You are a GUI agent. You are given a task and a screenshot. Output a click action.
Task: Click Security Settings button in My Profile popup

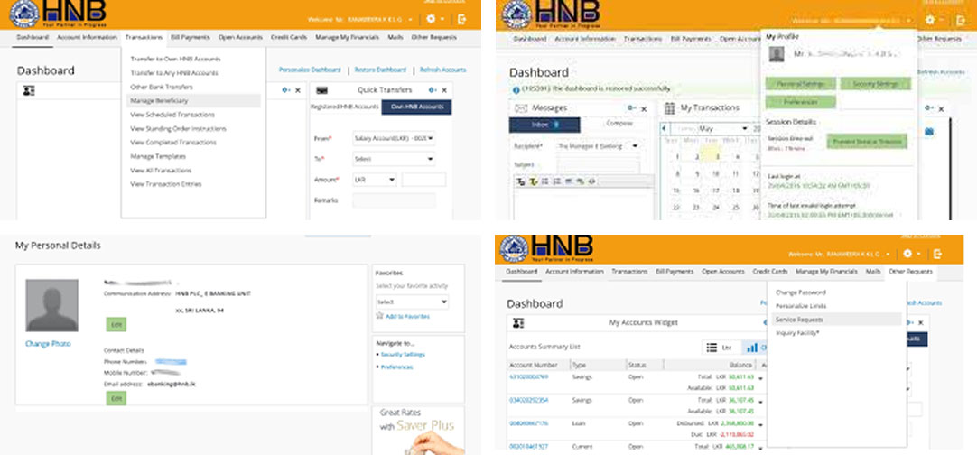[x=876, y=84]
